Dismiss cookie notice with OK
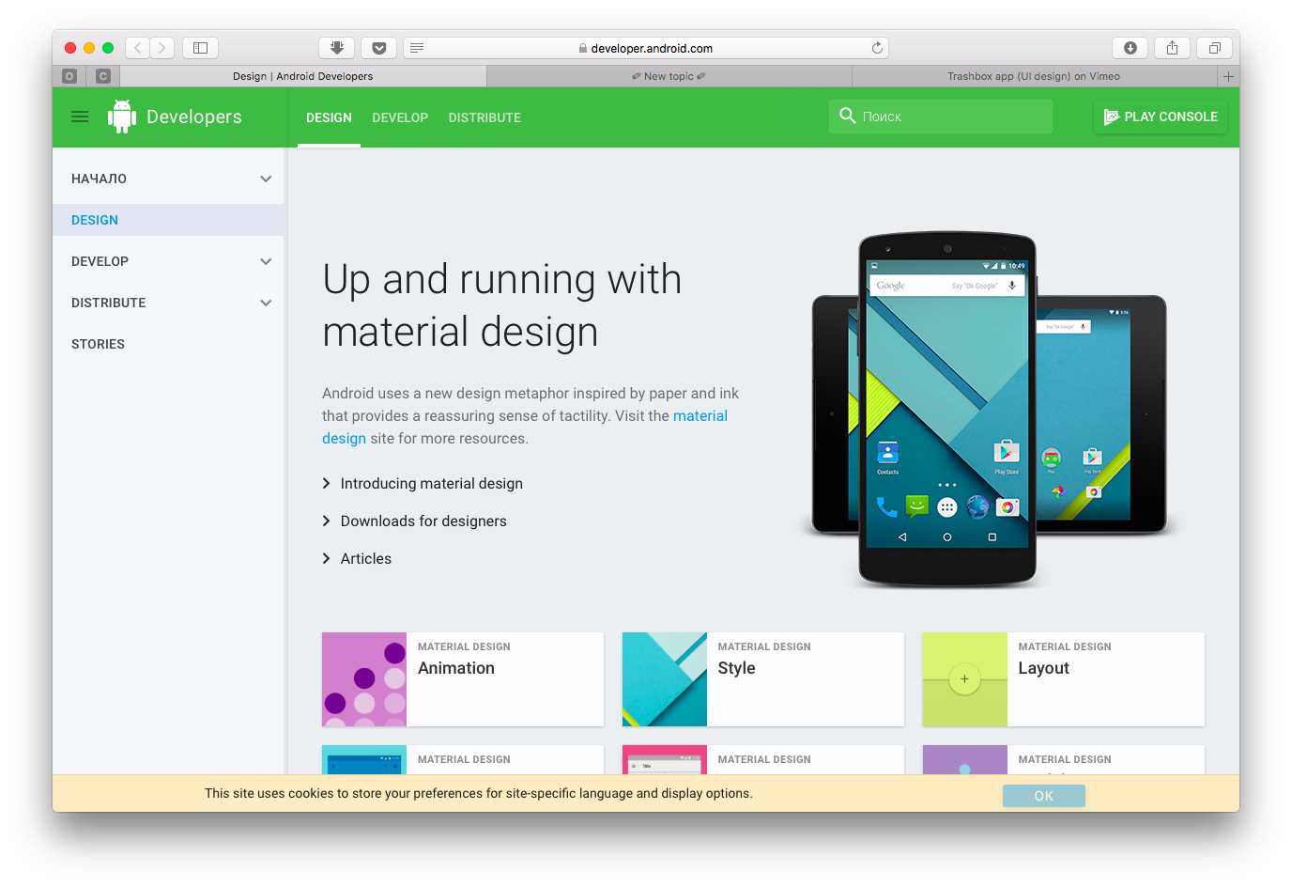The width and height of the screenshot is (1292, 887). (1044, 796)
